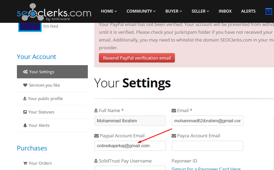This screenshot has height=170, width=274.
Task: Click the user avatar in the top bar
Action: point(269,11)
